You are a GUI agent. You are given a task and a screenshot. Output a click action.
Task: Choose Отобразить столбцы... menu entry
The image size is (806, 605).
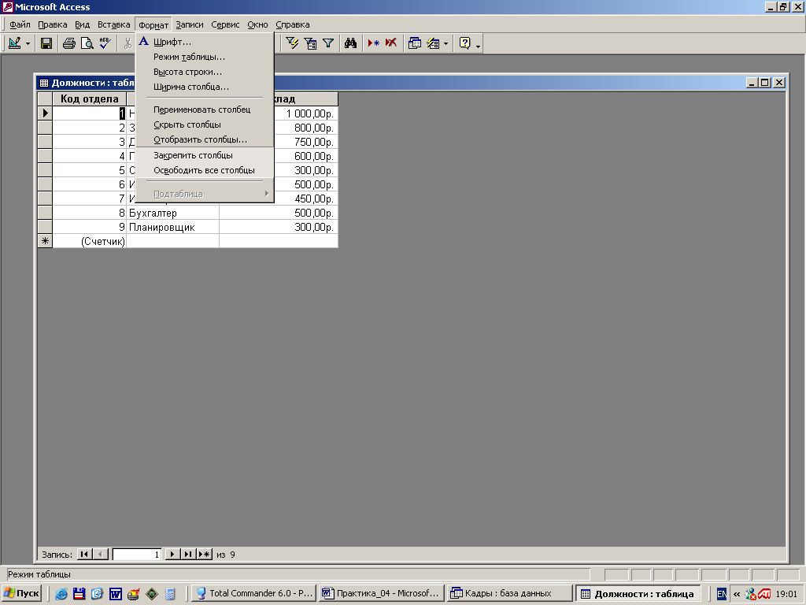pyautogui.click(x=205, y=139)
